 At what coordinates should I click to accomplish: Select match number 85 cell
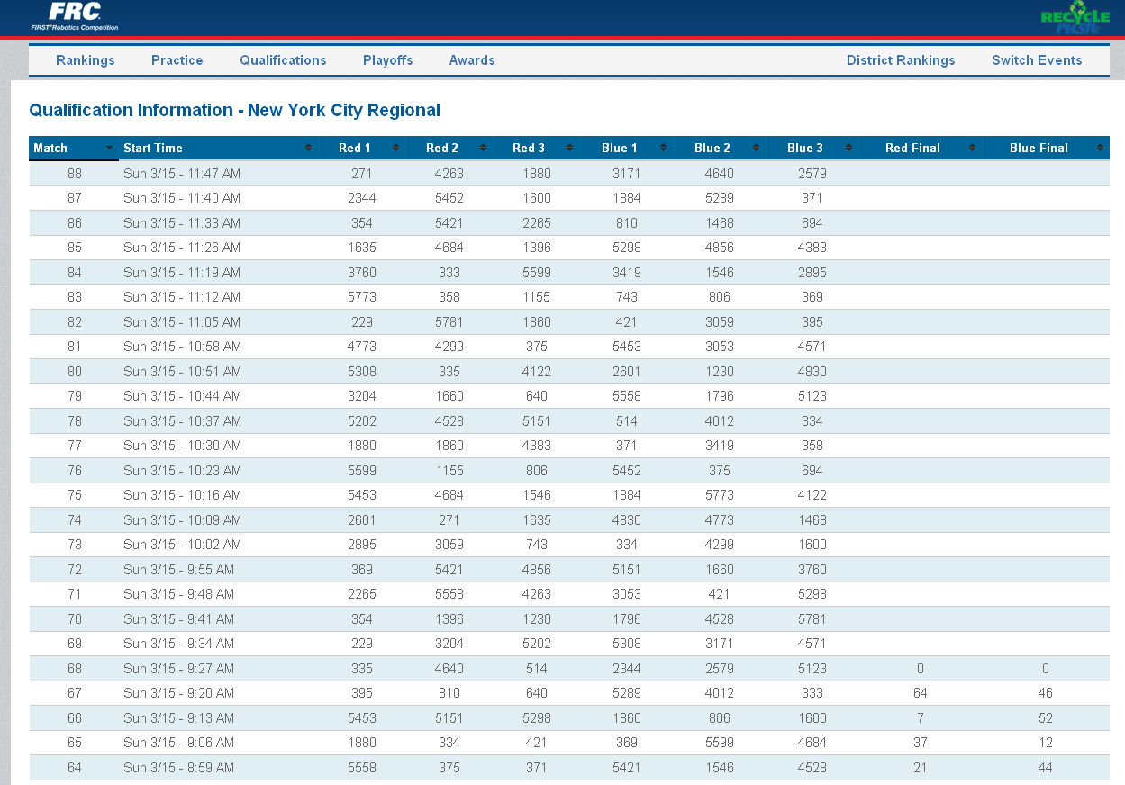[74, 248]
